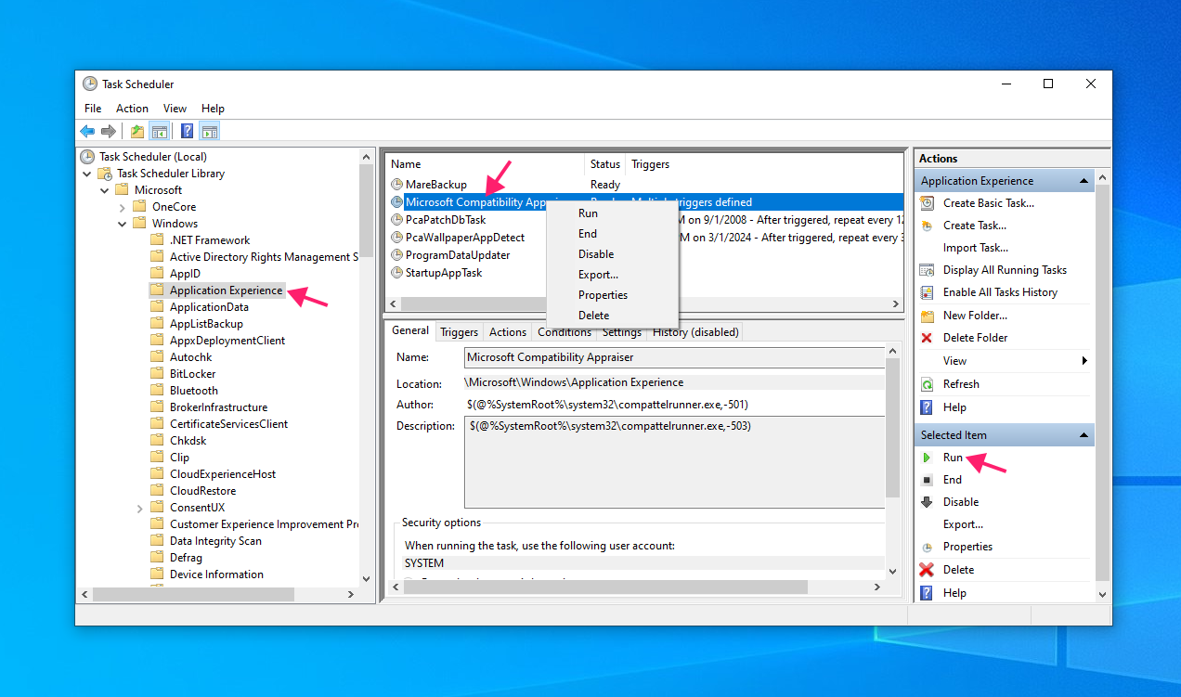Click the Enable All Tasks History icon
This screenshot has width=1181, height=697.
(927, 292)
